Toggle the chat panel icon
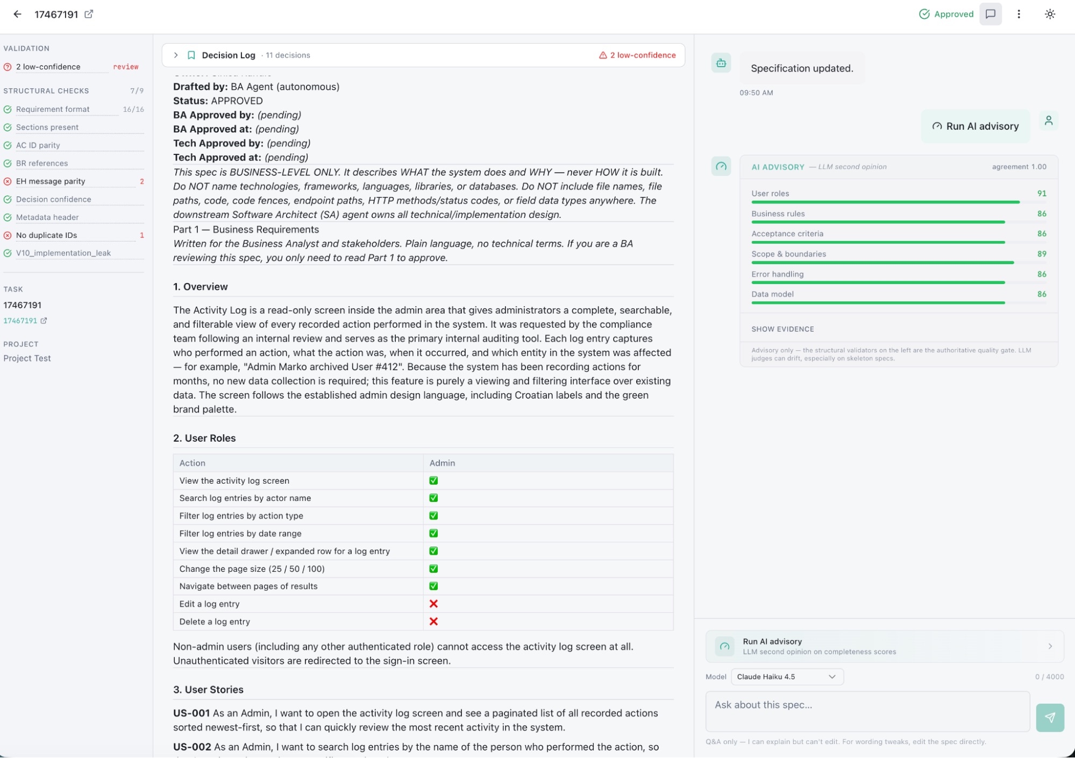The width and height of the screenshot is (1075, 758). [x=990, y=15]
